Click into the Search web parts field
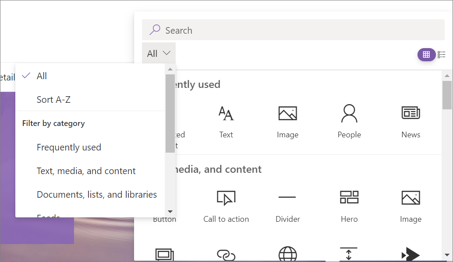 [298, 30]
